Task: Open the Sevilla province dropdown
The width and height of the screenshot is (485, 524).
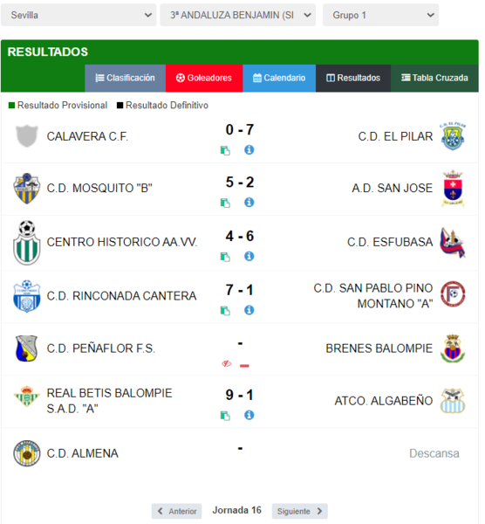Action: tap(79, 15)
